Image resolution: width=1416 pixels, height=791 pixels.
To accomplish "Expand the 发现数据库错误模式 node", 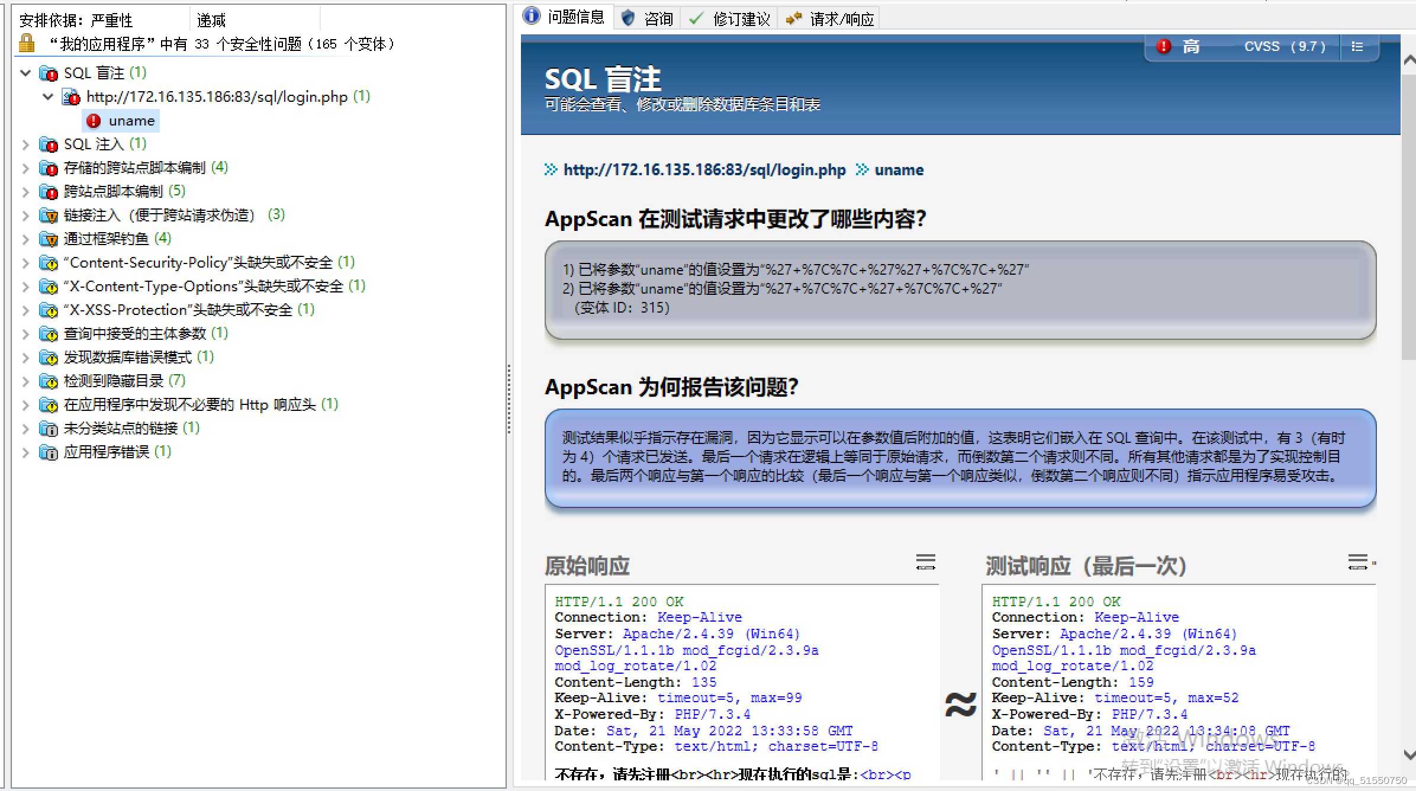I will pyautogui.click(x=25, y=358).
